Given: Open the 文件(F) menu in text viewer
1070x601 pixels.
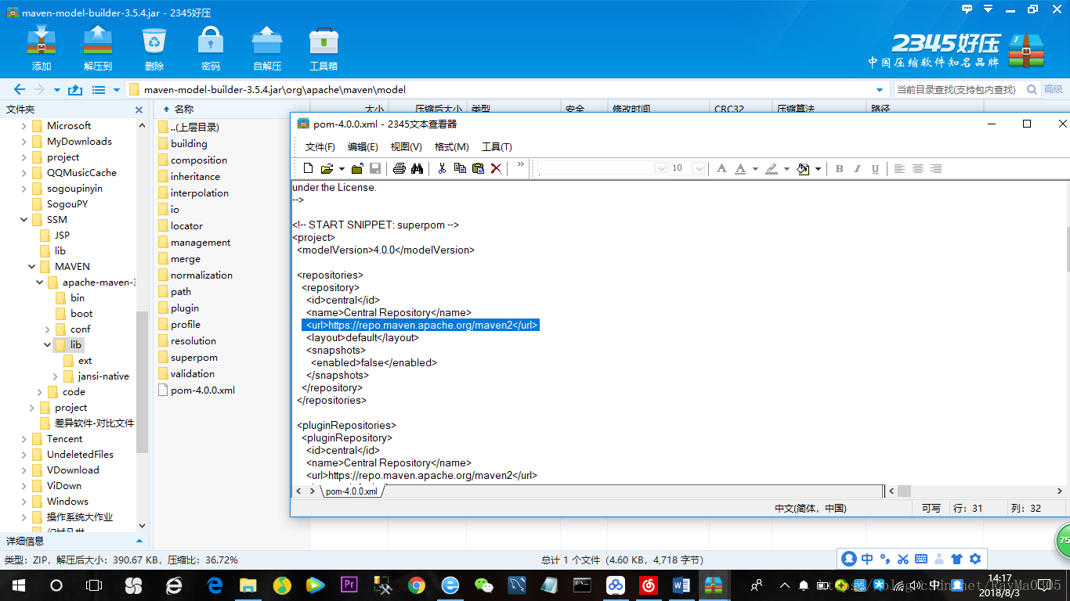Looking at the screenshot, I should pyautogui.click(x=320, y=147).
